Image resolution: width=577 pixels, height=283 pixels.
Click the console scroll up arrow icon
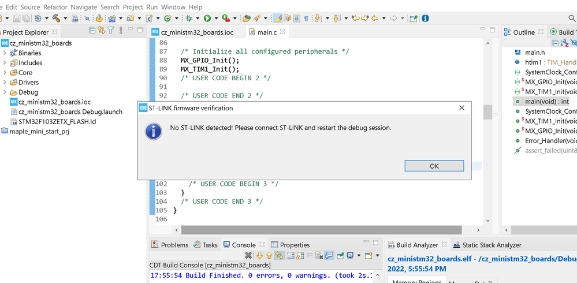click(269, 255)
